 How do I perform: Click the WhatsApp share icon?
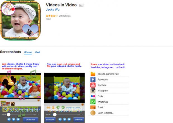point(93,102)
